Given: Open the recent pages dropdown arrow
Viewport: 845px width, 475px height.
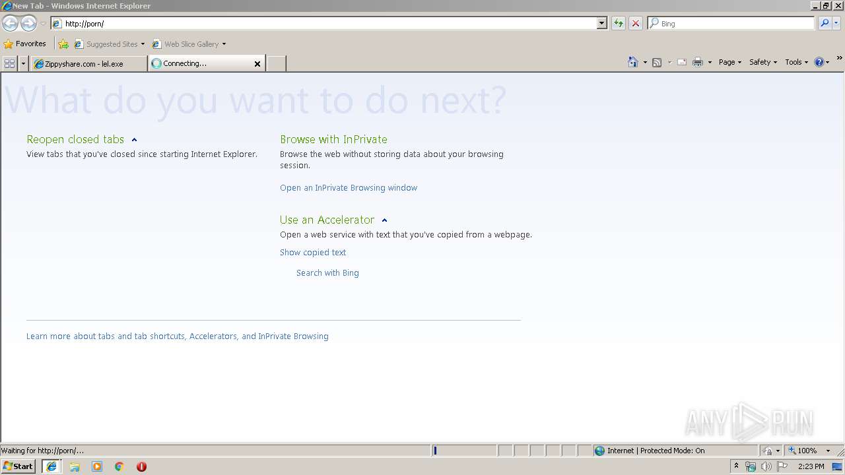Looking at the screenshot, I should coord(43,24).
